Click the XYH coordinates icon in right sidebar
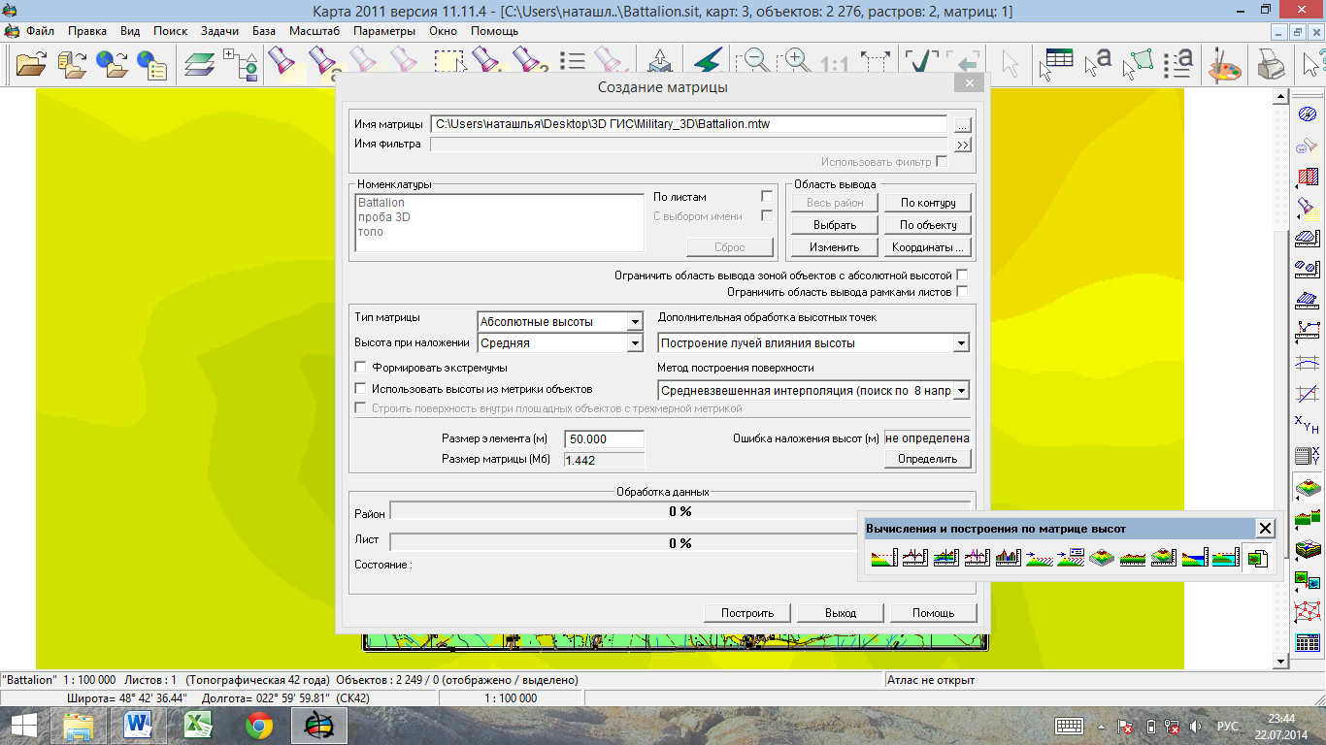 click(x=1308, y=424)
